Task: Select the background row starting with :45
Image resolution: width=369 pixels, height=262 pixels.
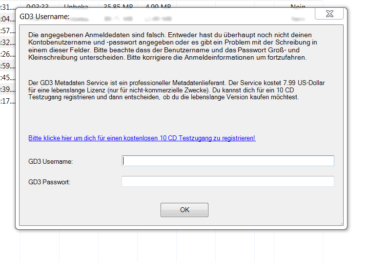Action: [x=8, y=78]
